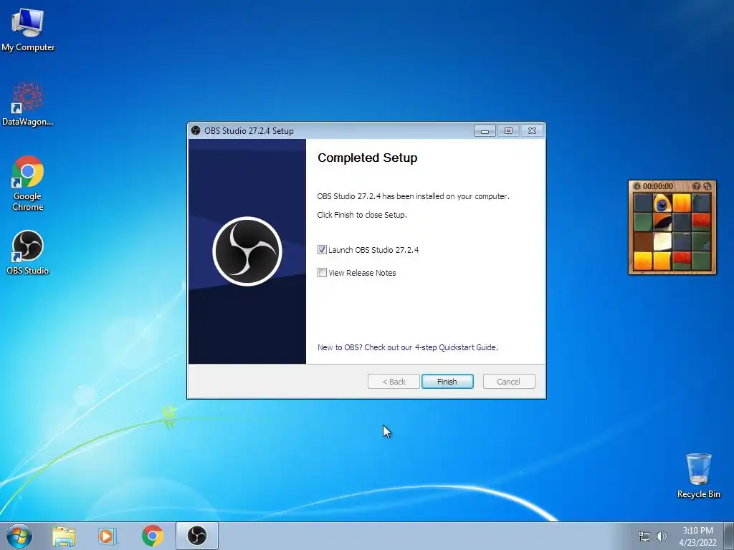Select the Recycle Bin desktop icon
The image size is (734, 550).
[698, 476]
